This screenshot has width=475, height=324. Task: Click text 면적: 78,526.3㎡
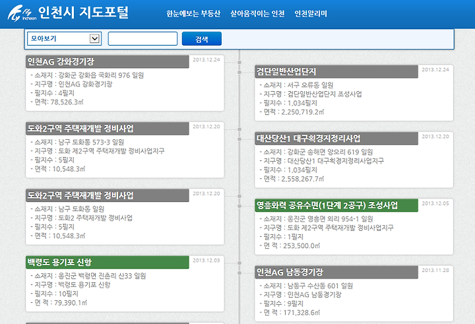[59, 102]
